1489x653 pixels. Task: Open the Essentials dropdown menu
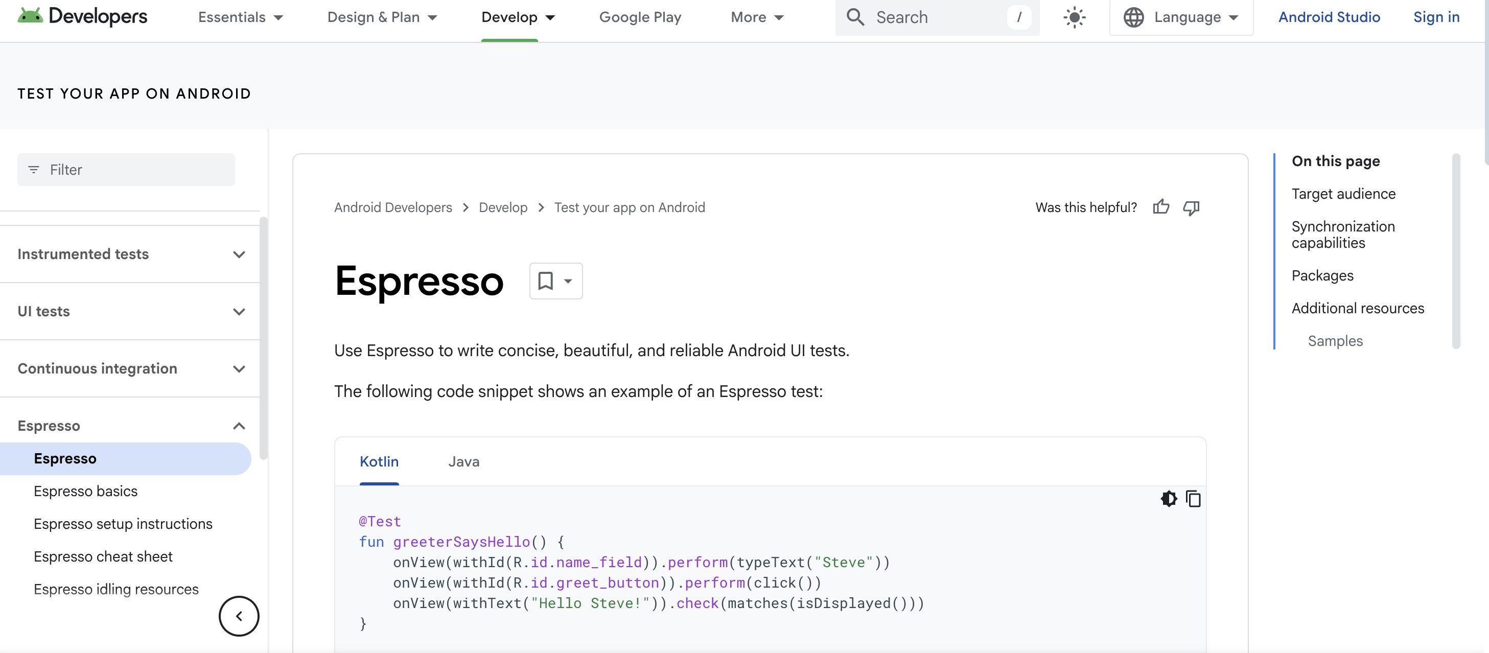coord(241,17)
